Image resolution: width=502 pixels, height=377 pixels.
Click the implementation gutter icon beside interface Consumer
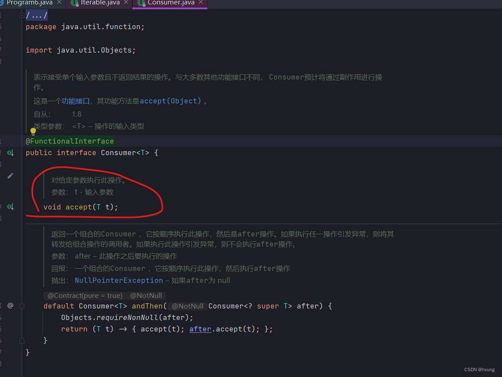(10, 152)
